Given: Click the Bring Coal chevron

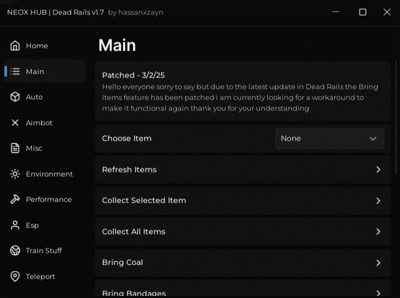Looking at the screenshot, I should click(x=378, y=263).
